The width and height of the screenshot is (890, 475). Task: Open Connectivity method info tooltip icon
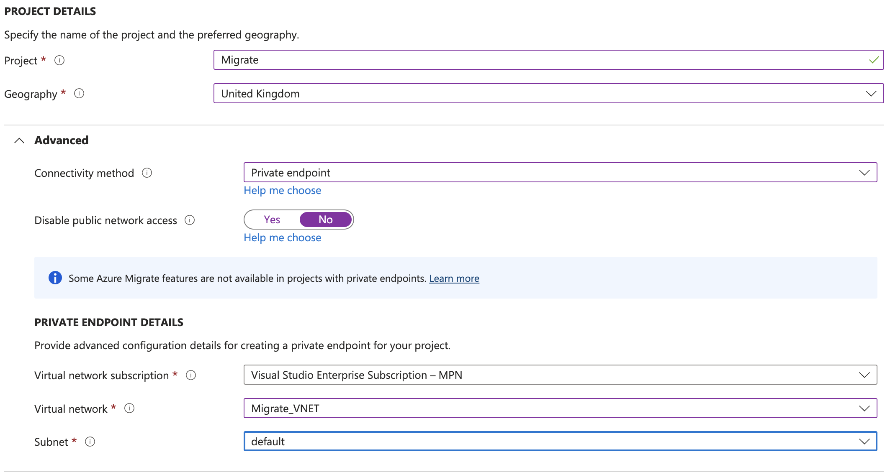tap(147, 173)
